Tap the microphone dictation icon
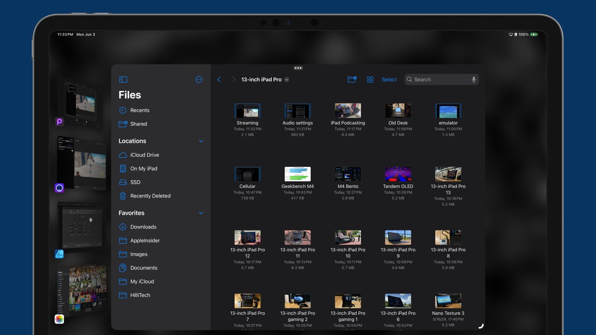The image size is (596, 335). 474,79
